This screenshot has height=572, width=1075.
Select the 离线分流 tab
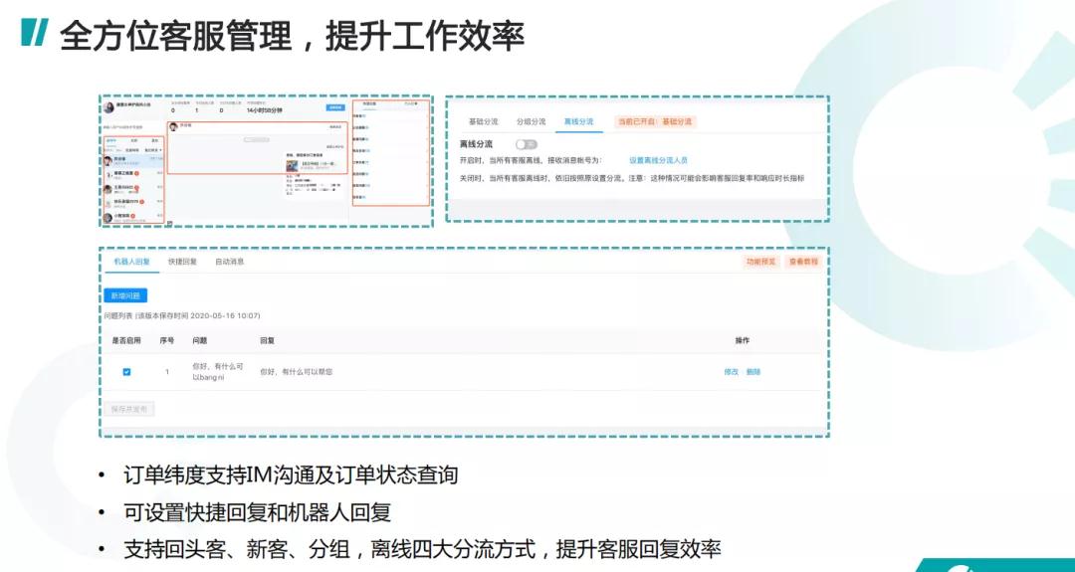click(x=578, y=121)
